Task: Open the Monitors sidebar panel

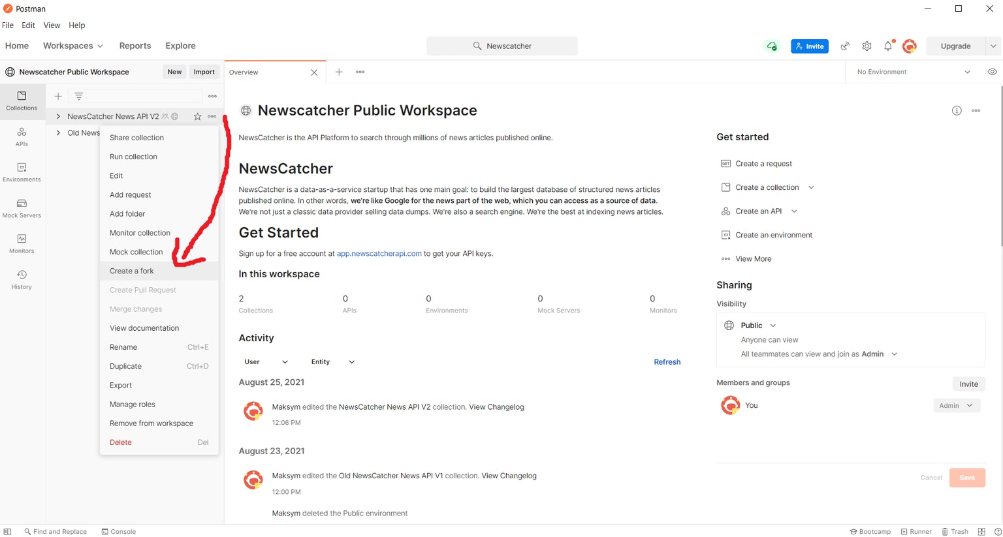Action: (x=22, y=243)
